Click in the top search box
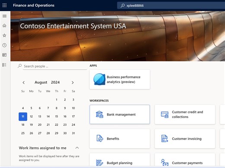225x168 pixels. [171, 6]
